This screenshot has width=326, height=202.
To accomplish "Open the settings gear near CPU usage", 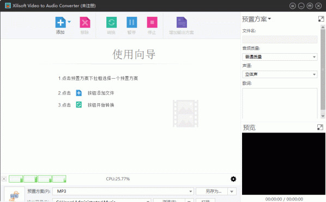I will 233,179.
